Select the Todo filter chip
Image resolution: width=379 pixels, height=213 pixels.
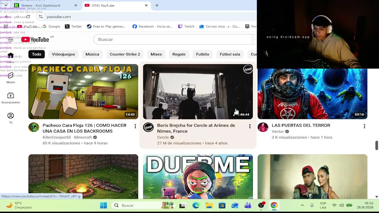[37, 54]
